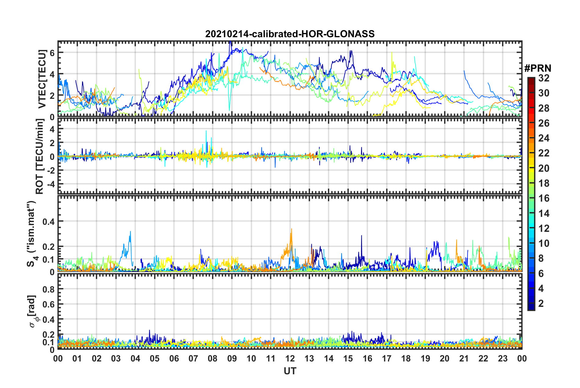This screenshot has height=388, width=580.
Task: Select the dark blue bottom of the colorbar
Action: 531,307
